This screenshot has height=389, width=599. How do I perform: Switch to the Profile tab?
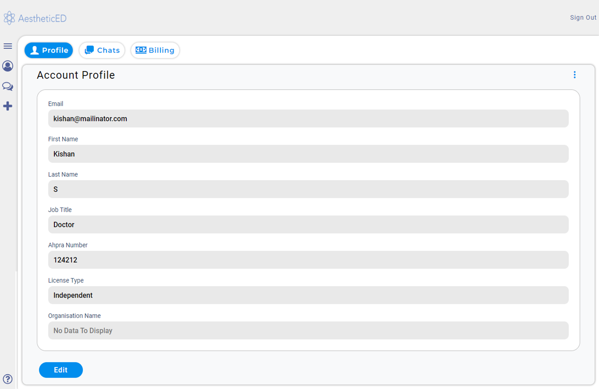49,50
